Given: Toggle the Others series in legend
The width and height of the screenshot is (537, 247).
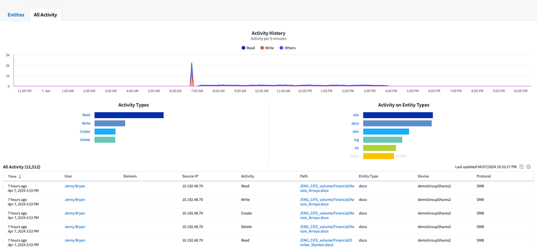Looking at the screenshot, I should (x=287, y=48).
